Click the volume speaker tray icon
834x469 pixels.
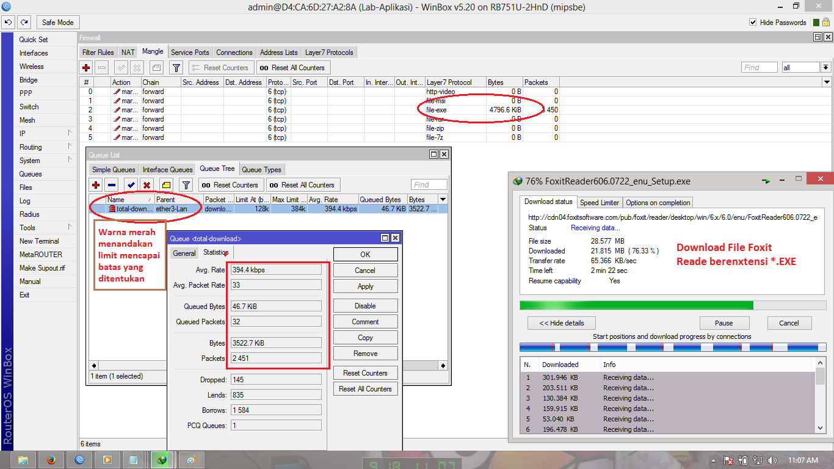(x=772, y=460)
